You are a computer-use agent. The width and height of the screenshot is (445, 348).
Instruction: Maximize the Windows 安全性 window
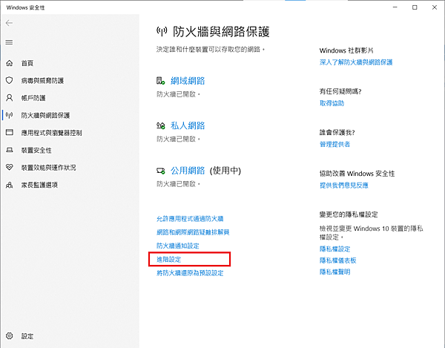(415, 7)
